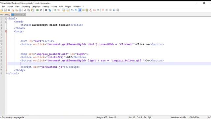Screen dimensions: 211x119
Task: Open the Replace dialog icon
Action: [50, 10]
